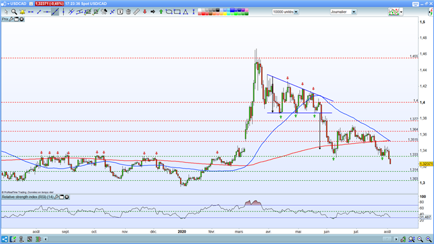Select the ruler measuring tool
Screen dimensions: 434x244
point(137,12)
